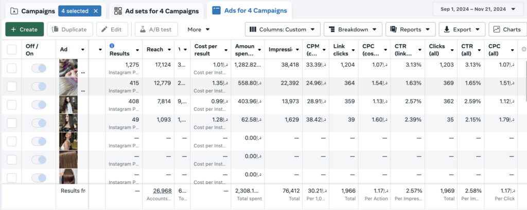Open the Campaigns tab
The image size is (527, 210).
click(38, 11)
